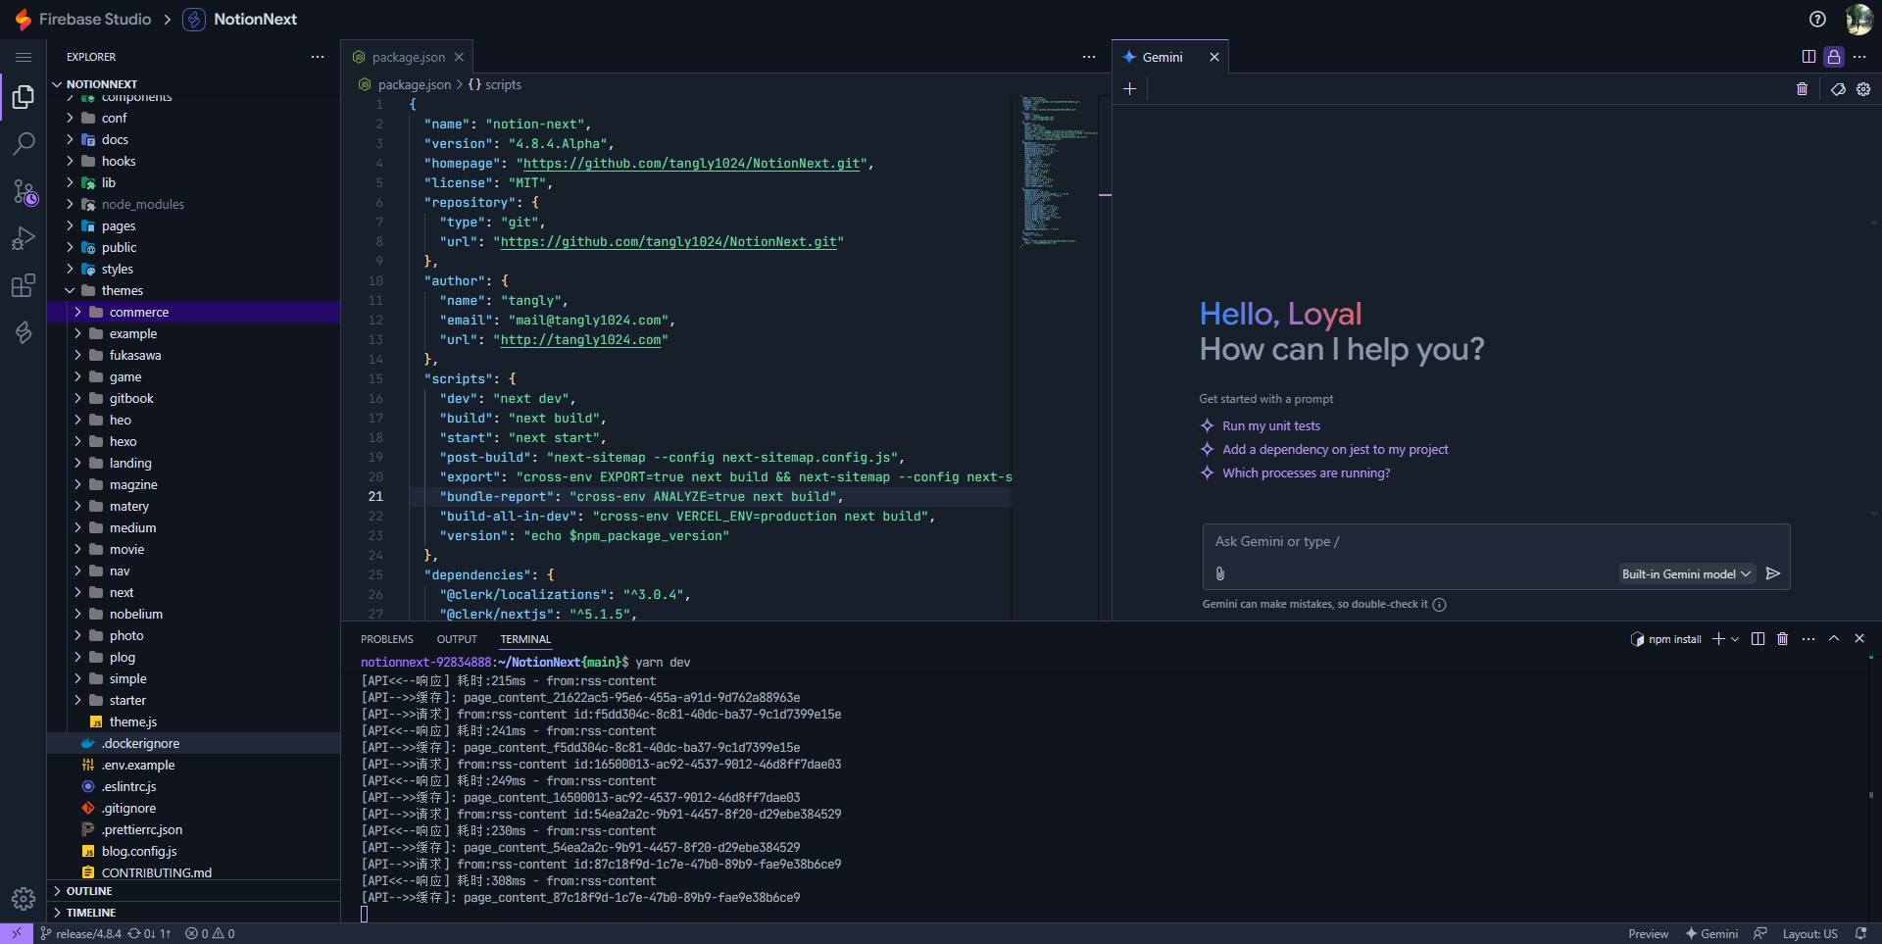Split the terminal
Viewport: 1882px width, 944px height.
click(x=1758, y=639)
